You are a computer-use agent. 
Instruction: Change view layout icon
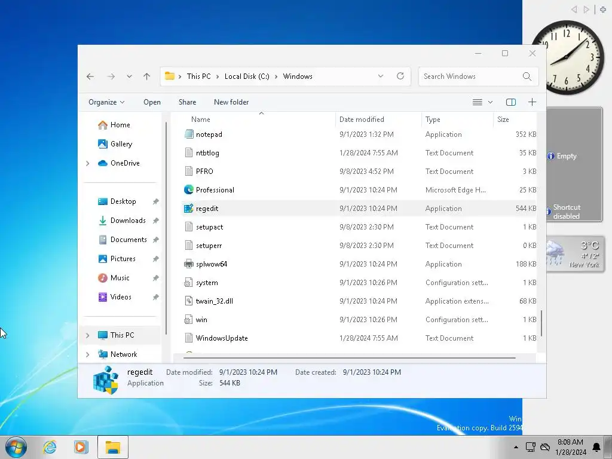pyautogui.click(x=478, y=102)
